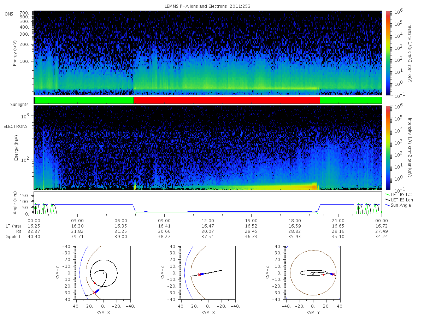Click the 03:00 time axis label
Image resolution: width=424 pixels, height=318 pixels.
[77, 220]
